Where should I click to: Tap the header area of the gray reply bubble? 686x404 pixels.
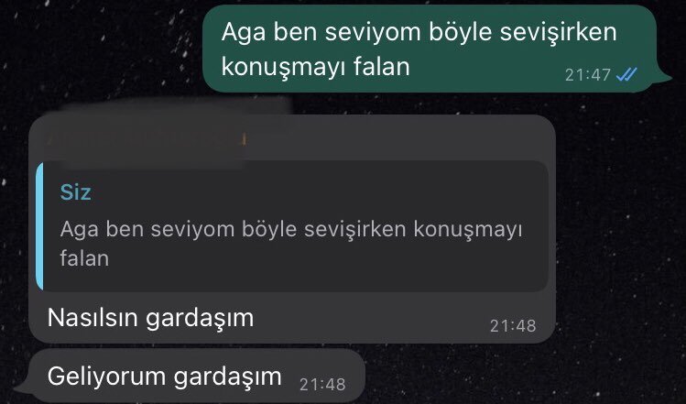[292, 138]
